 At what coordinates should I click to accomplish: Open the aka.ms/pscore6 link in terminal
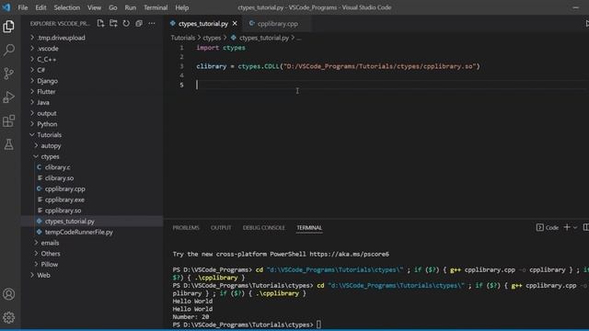(350, 254)
